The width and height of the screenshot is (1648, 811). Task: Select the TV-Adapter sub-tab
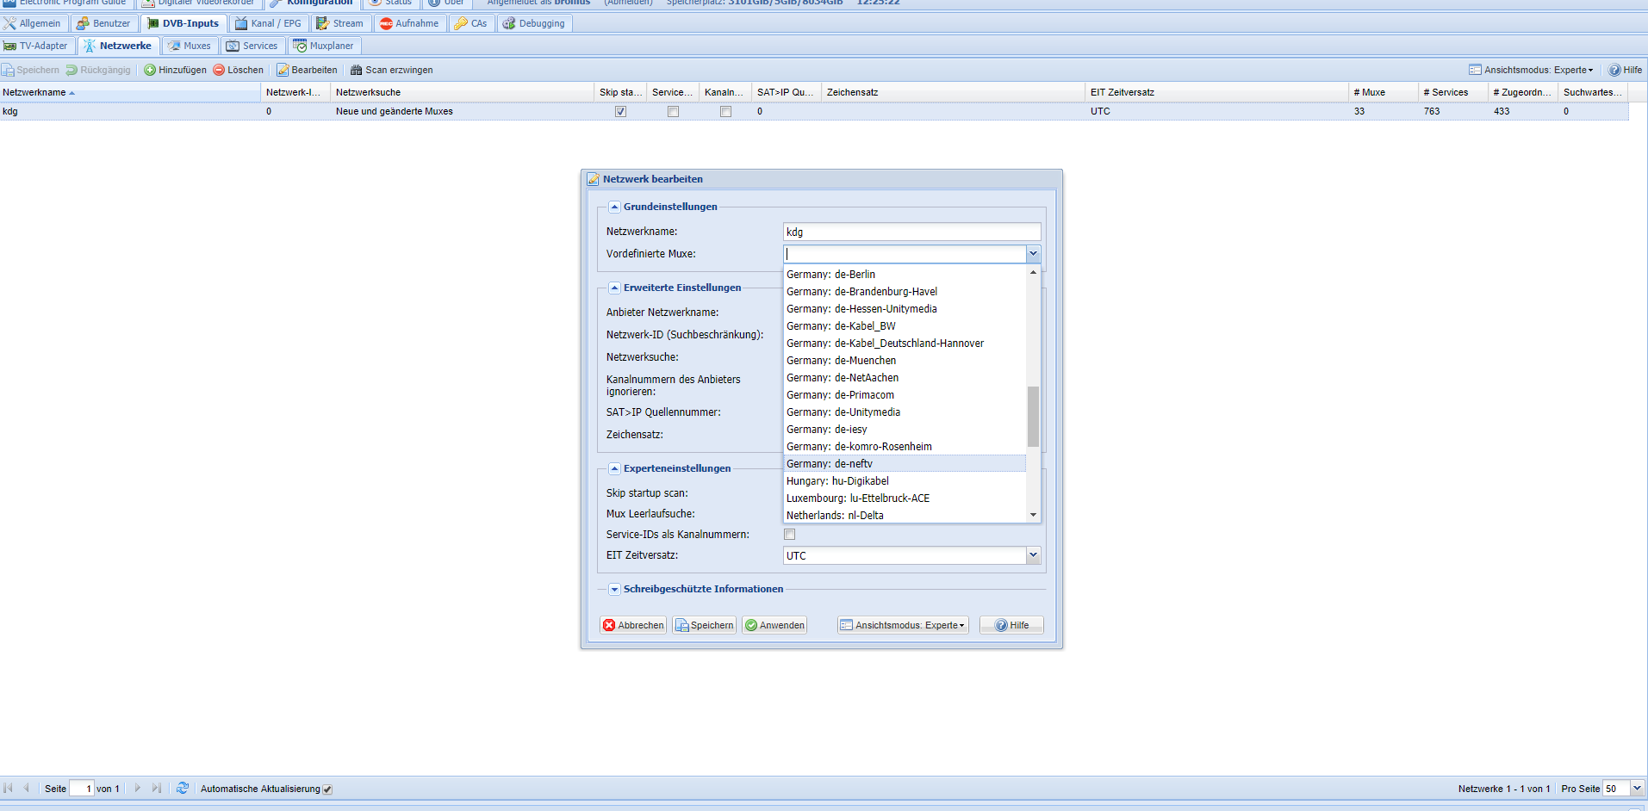tap(36, 46)
